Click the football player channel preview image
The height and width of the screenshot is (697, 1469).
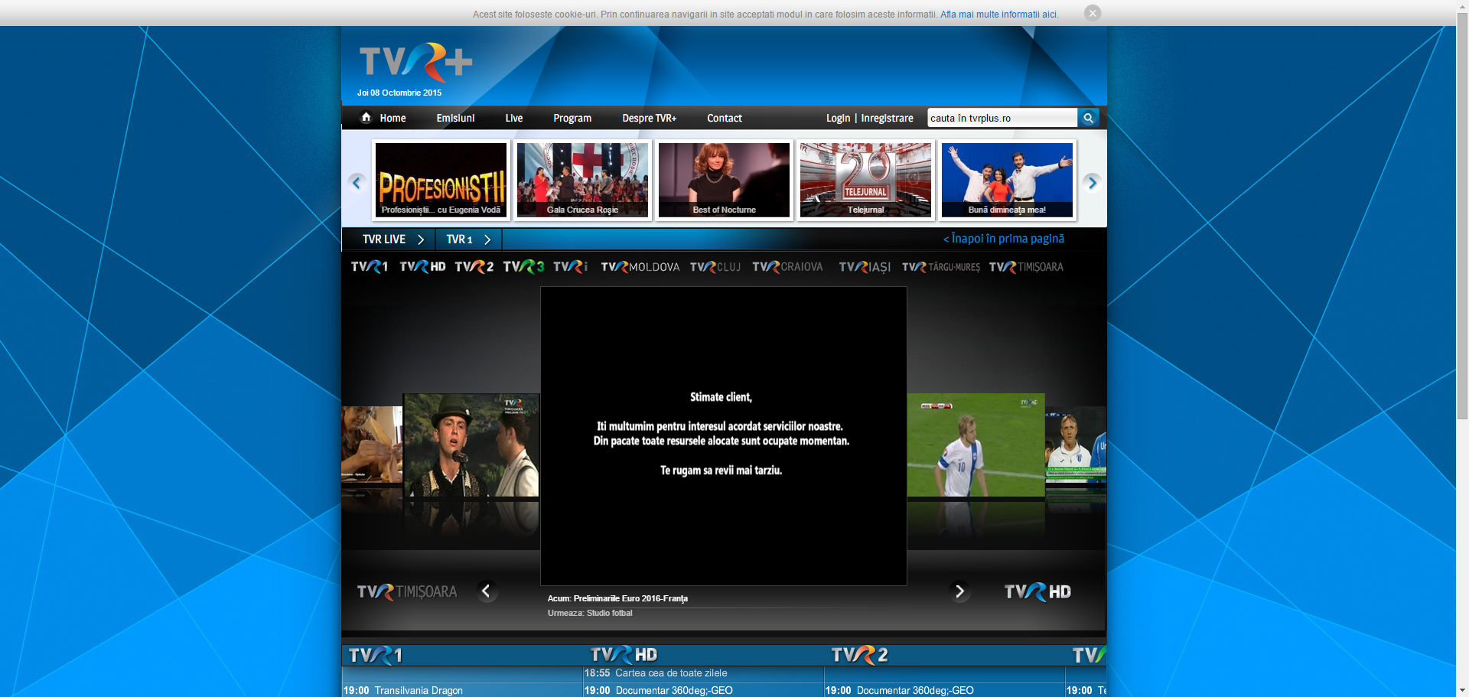[976, 445]
